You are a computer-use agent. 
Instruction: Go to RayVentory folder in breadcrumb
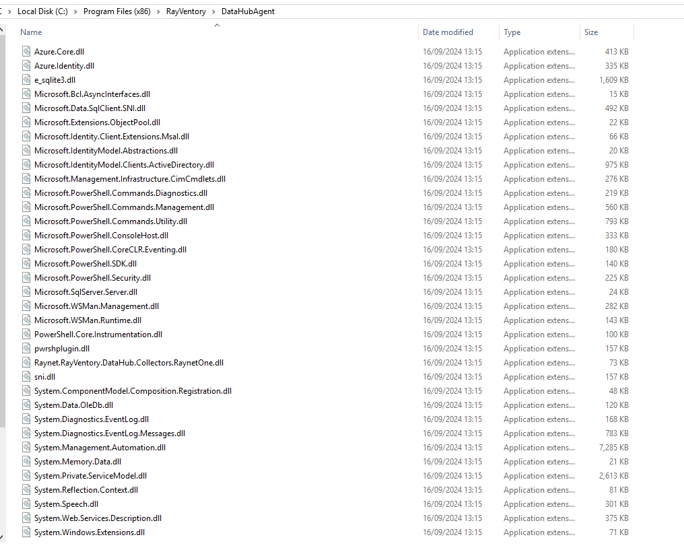click(x=186, y=11)
